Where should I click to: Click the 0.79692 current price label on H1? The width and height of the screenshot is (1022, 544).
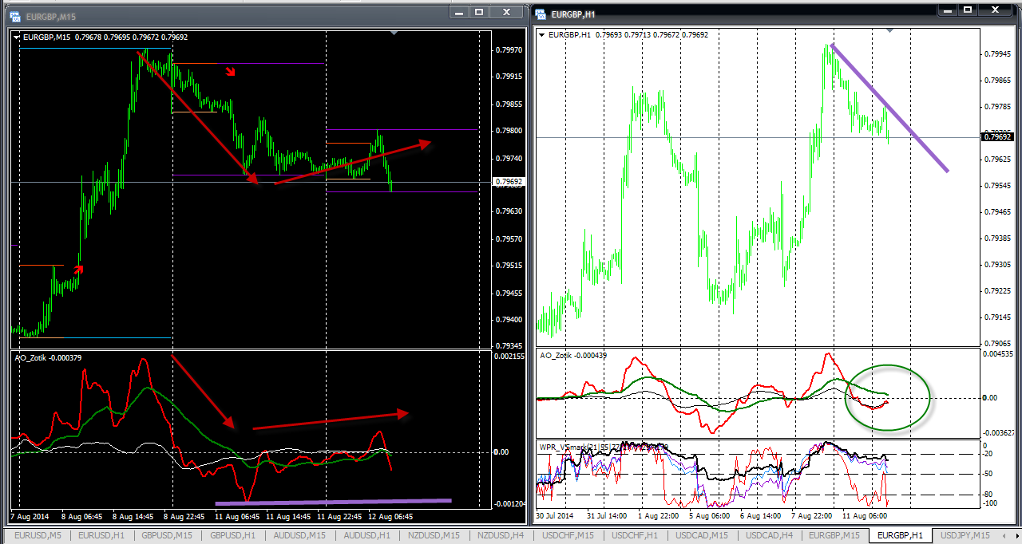998,137
